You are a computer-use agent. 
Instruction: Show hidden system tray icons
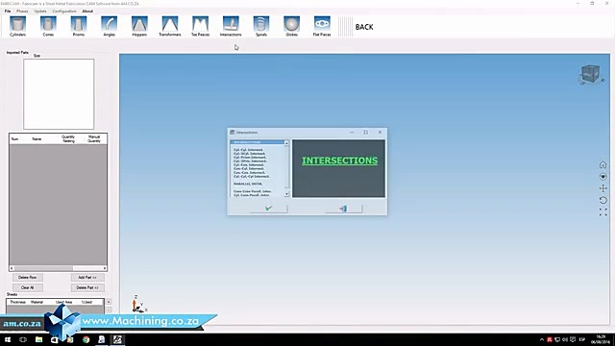click(x=542, y=339)
